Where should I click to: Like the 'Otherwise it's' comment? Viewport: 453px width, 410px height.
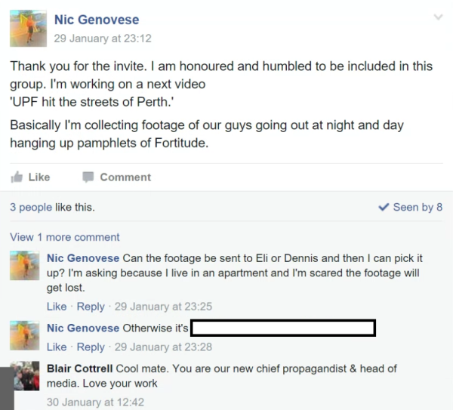57,347
